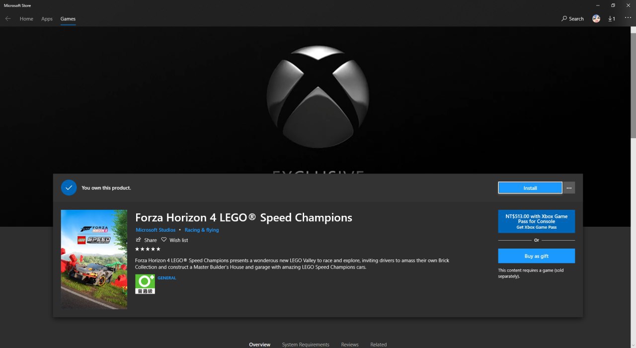Open more options next to Install
Screen dimensions: 636x348
[569, 188]
